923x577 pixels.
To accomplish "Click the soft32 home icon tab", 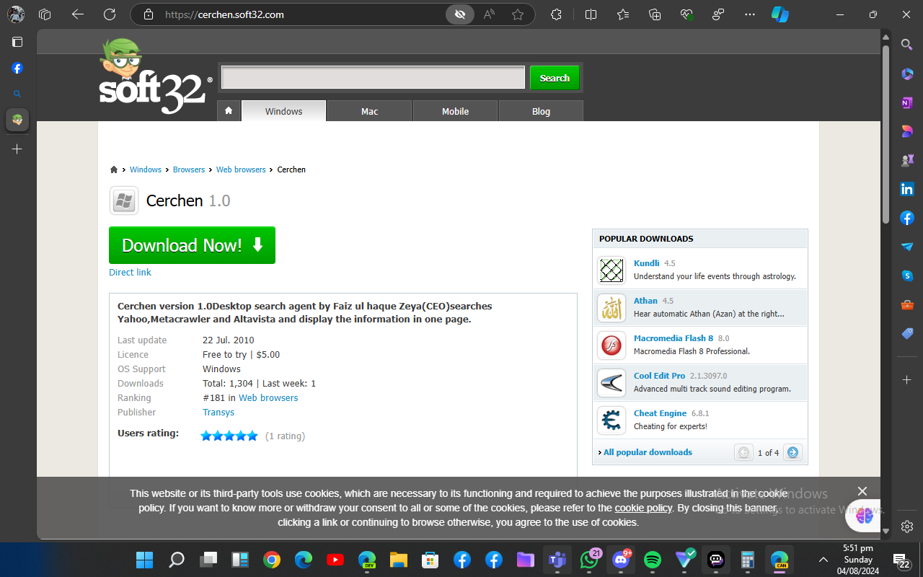I will tap(229, 111).
